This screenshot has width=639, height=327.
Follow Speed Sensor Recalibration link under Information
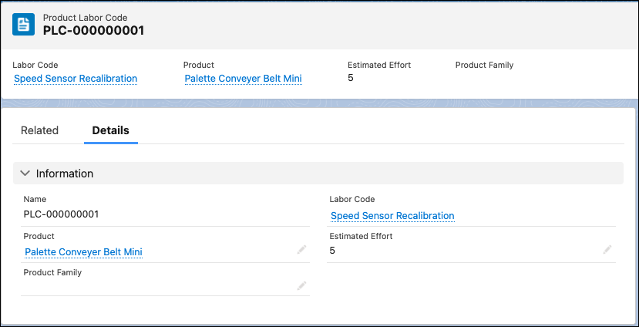click(x=392, y=216)
